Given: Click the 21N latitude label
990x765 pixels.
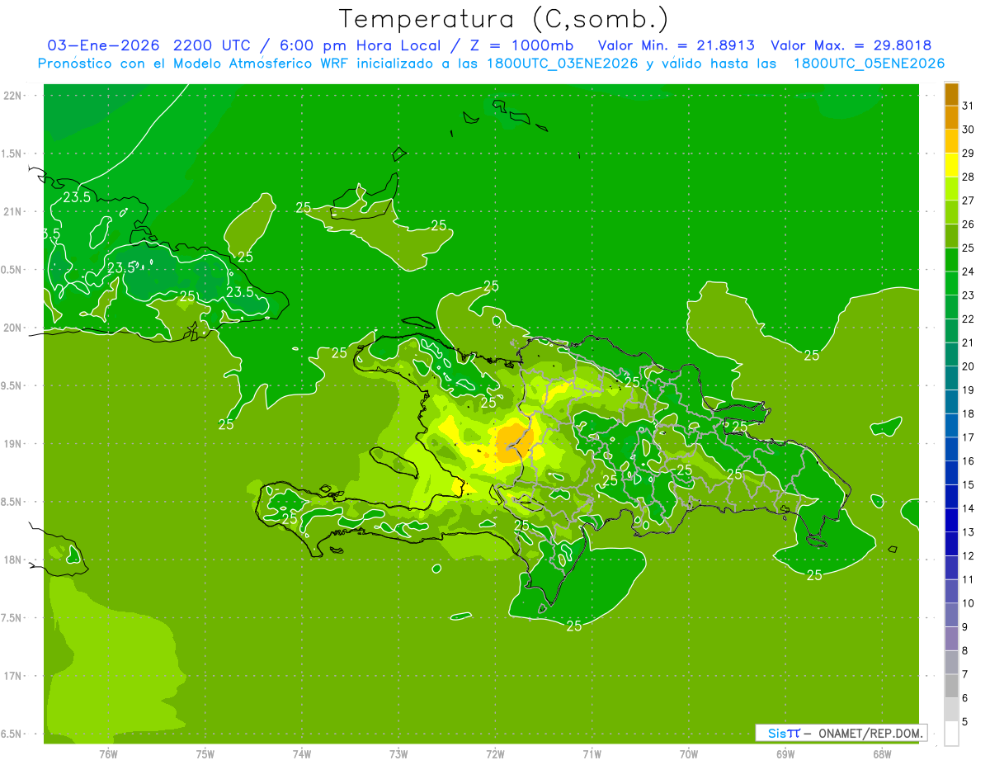Looking at the screenshot, I should pos(12,211).
